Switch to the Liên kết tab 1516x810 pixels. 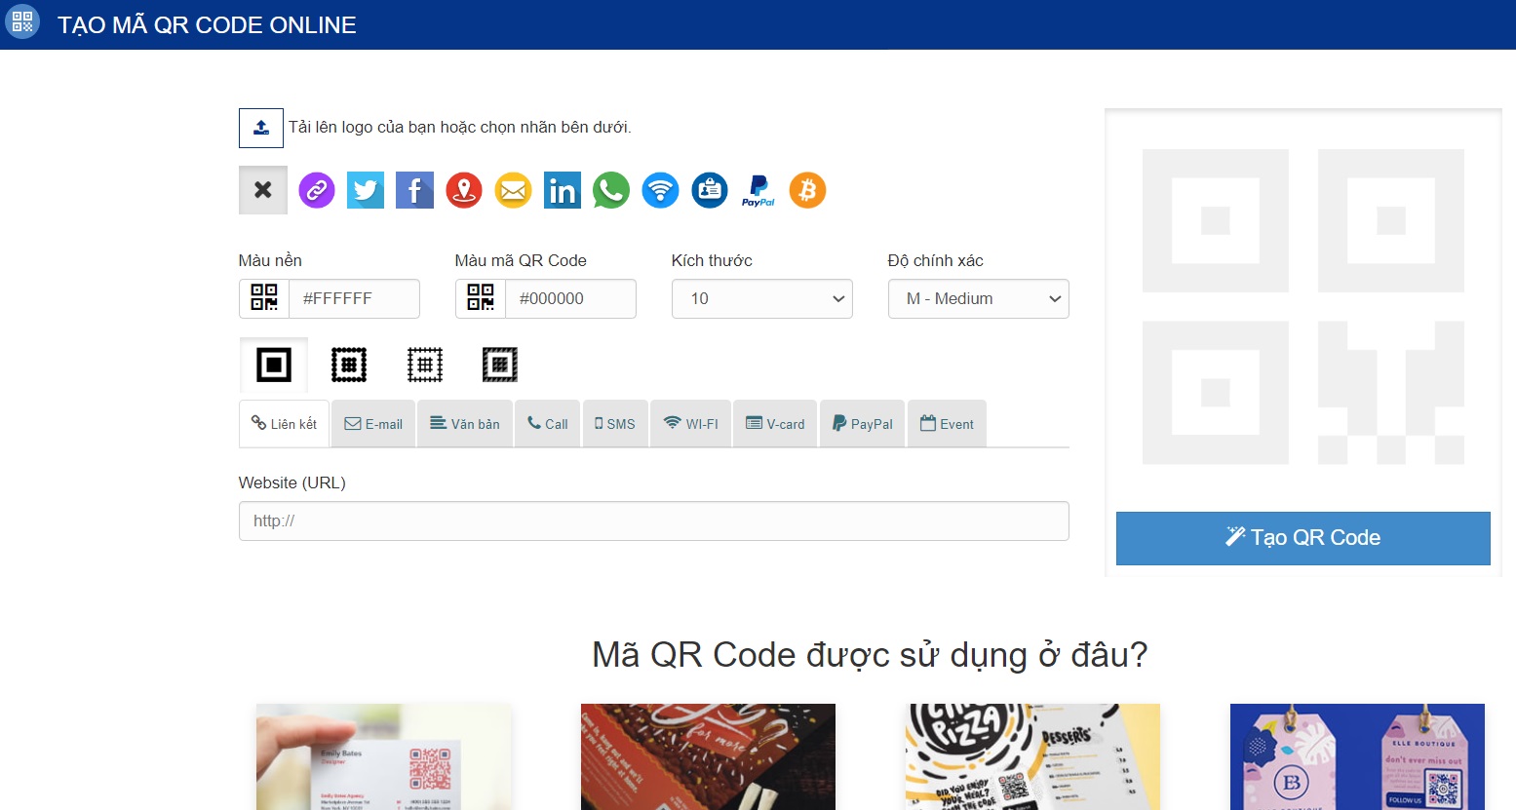285,423
